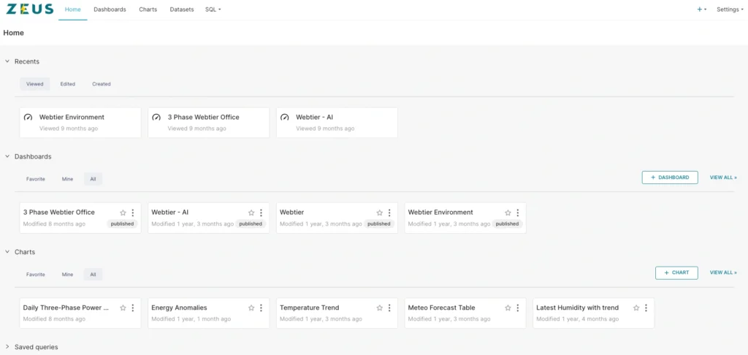Screen dimensions: 748x355
Task: Show Favorite dashboards tab
Action: 35,179
